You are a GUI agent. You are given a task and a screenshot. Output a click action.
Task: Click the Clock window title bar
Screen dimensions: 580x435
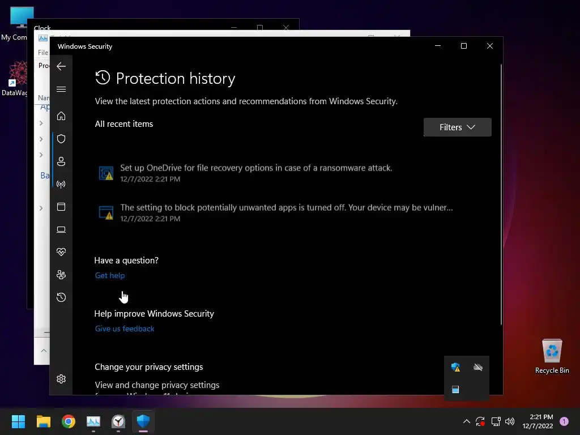pyautogui.click(x=130, y=25)
